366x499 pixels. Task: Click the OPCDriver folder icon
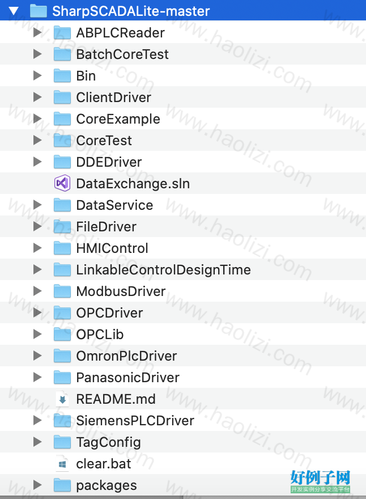pos(62,312)
